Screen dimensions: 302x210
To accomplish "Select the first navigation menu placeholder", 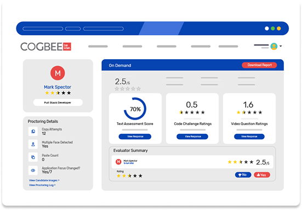I will coord(98,46).
